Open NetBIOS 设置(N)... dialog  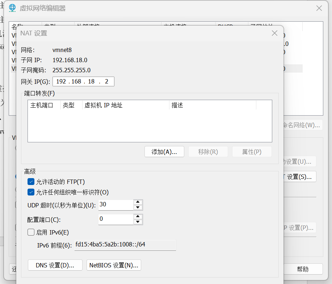(114, 265)
